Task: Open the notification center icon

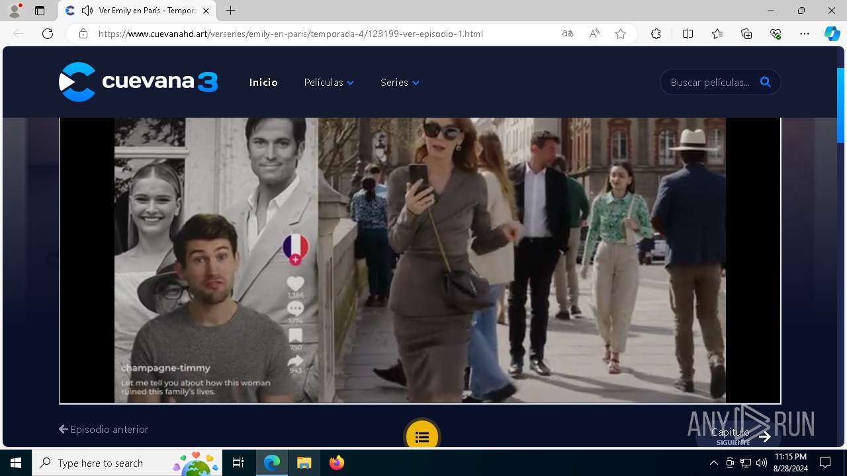Action: point(825,463)
